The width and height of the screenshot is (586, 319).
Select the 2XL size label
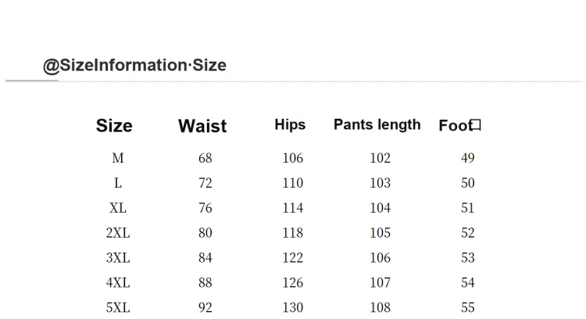coord(118,233)
